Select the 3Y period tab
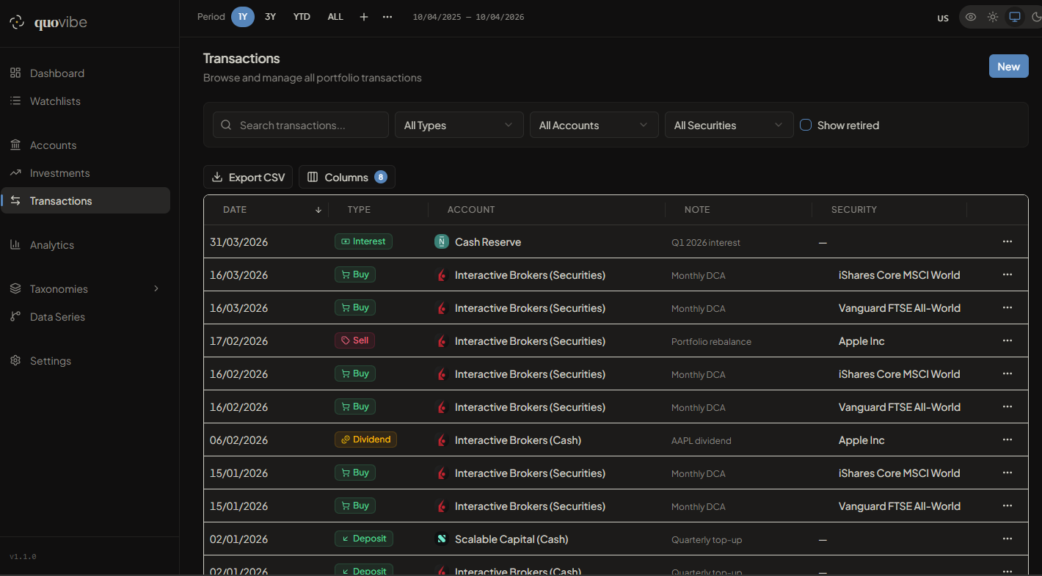 tap(271, 17)
